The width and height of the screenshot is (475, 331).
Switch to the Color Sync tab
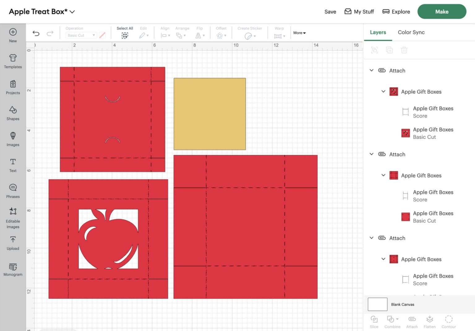tap(411, 32)
